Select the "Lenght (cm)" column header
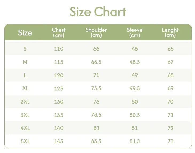This screenshot has width=195, height=153. 170,32
